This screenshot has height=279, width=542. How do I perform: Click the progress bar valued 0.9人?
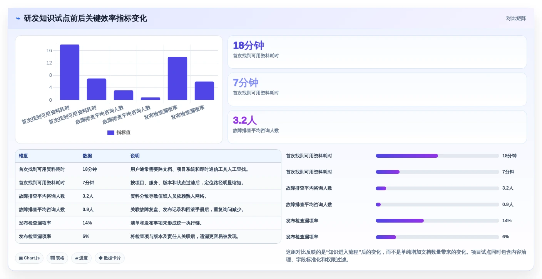pyautogui.click(x=437, y=205)
